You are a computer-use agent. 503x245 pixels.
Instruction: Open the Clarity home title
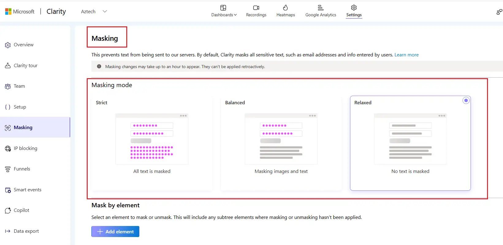click(x=56, y=11)
